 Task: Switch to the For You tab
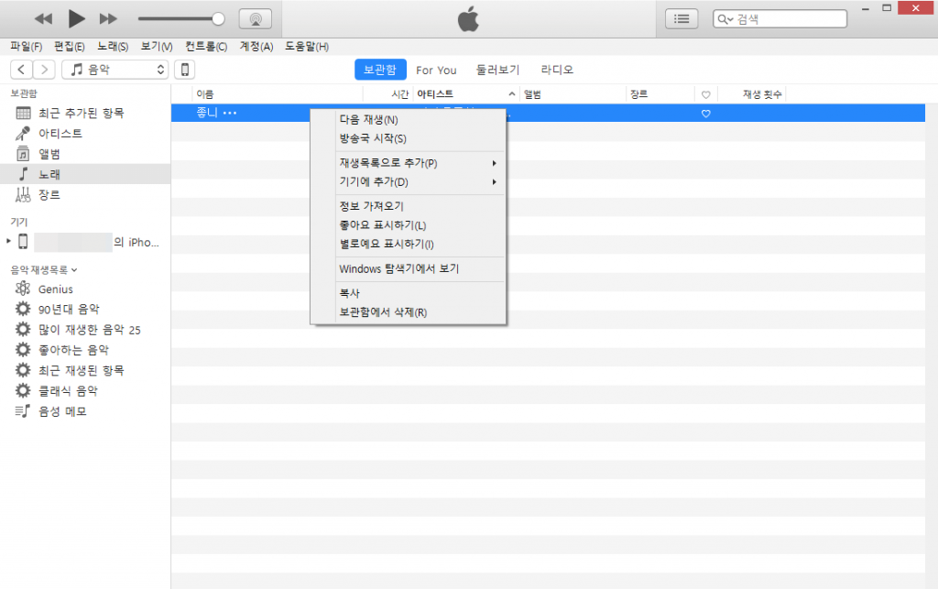click(x=436, y=70)
